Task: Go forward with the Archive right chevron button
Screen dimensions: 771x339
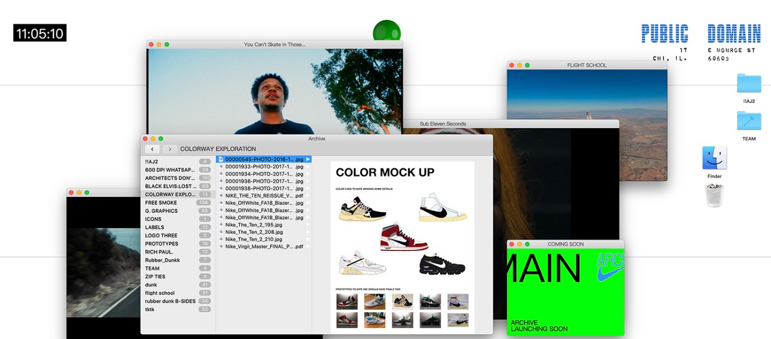Action: 170,149
